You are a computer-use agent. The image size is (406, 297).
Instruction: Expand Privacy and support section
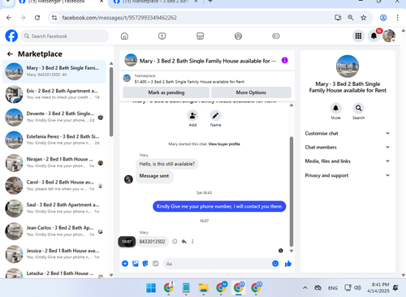coord(348,175)
